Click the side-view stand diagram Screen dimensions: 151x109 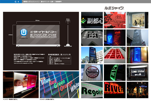click(x=68, y=36)
